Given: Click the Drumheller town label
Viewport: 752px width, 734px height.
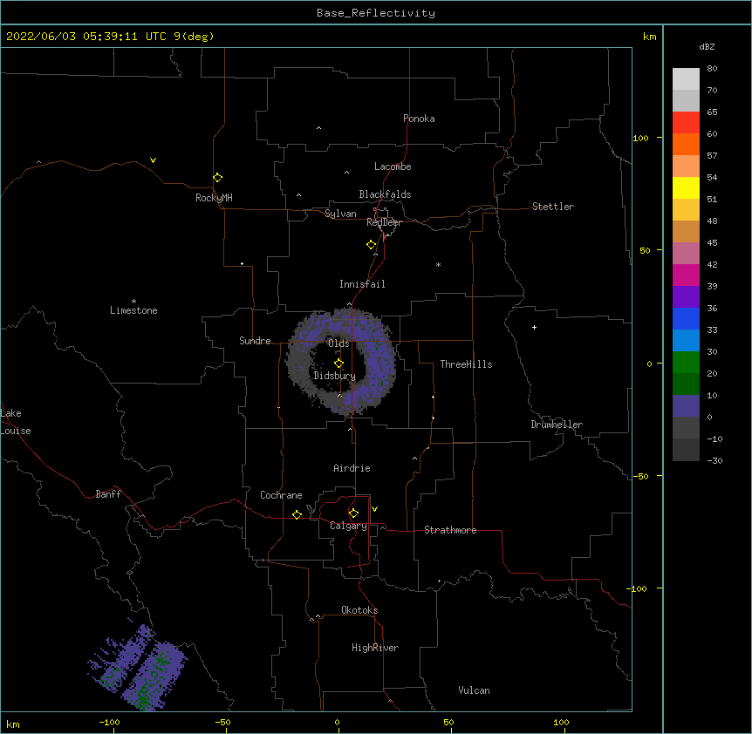Looking at the screenshot, I should (557, 425).
